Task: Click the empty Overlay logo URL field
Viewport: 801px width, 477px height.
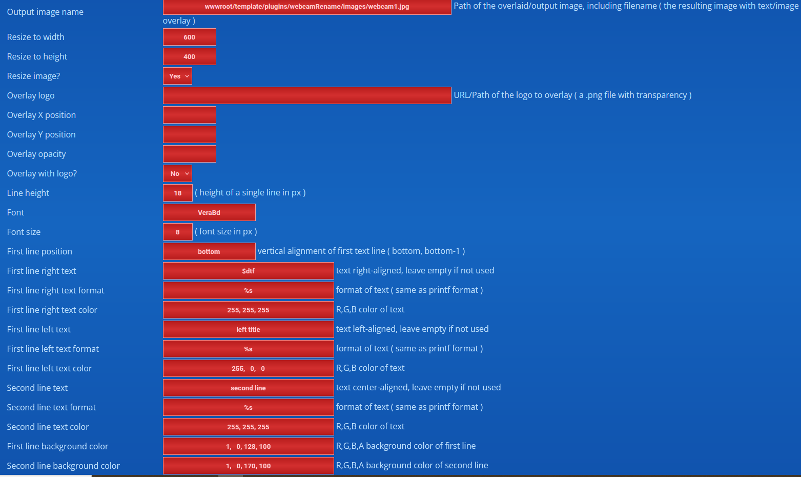Action: point(306,95)
